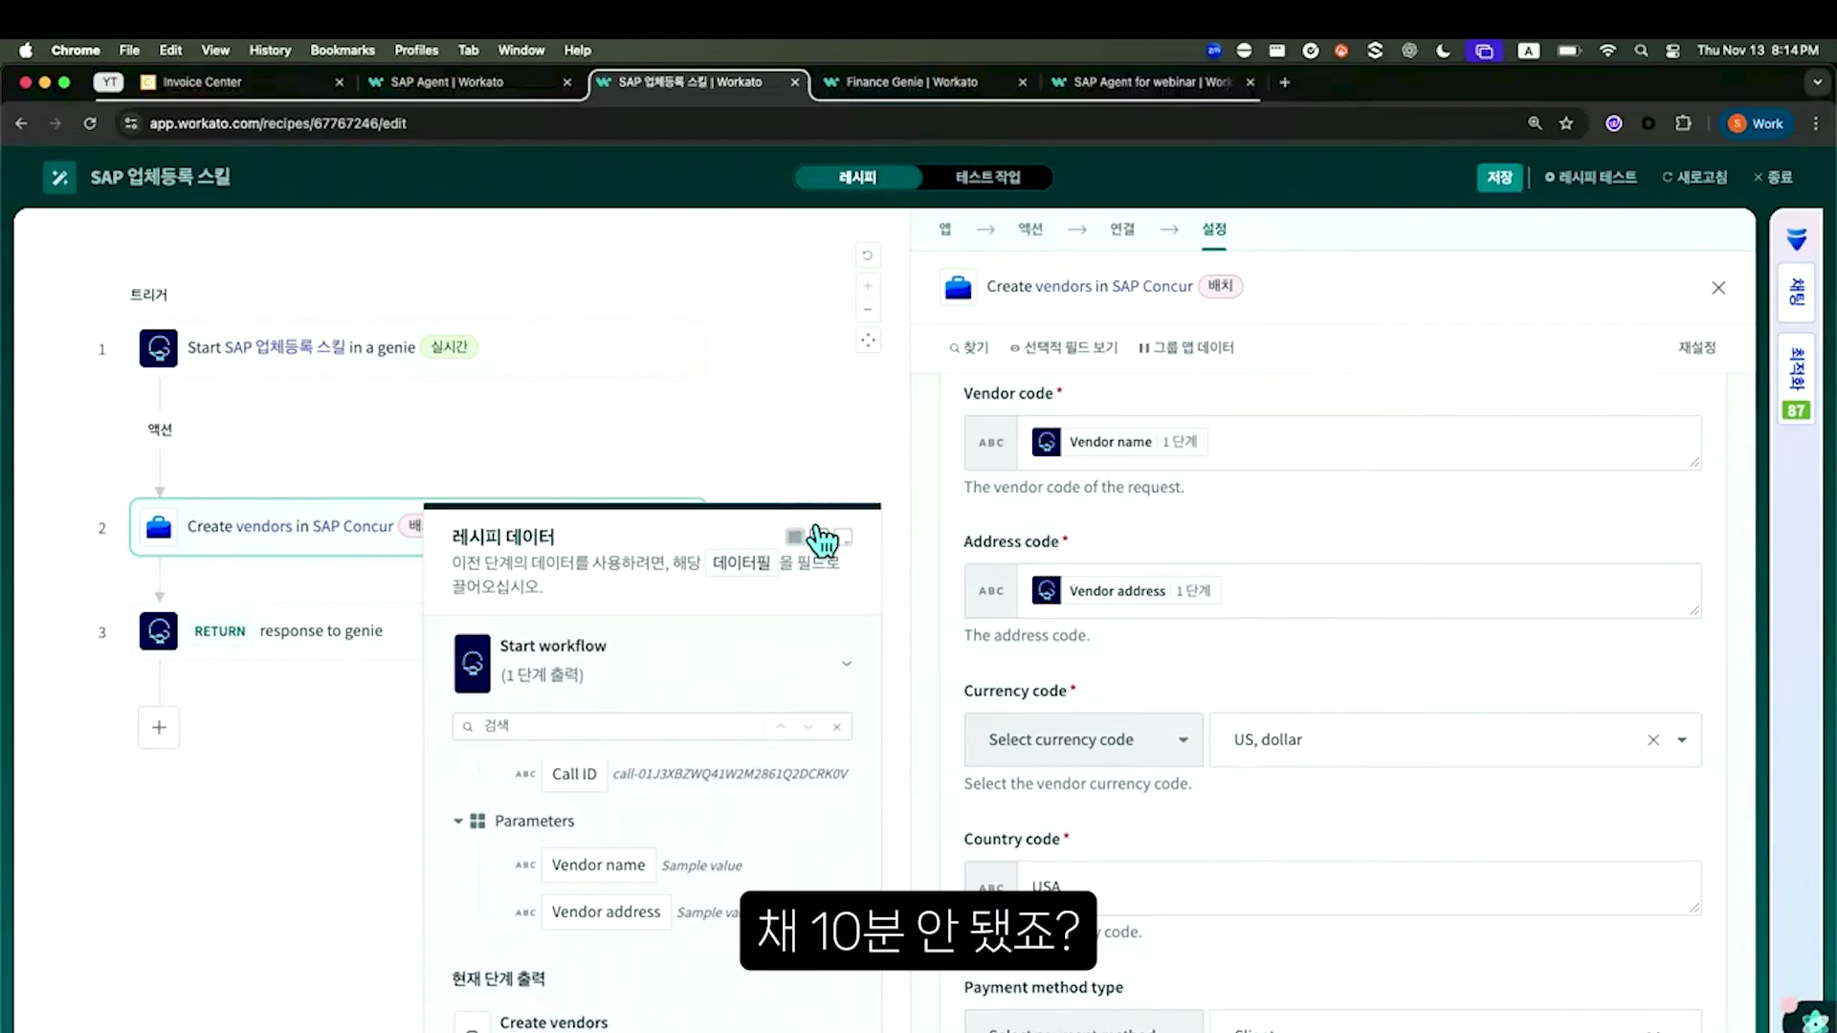Select the Call ID datapill
The height and width of the screenshot is (1033, 1837).
click(x=573, y=775)
